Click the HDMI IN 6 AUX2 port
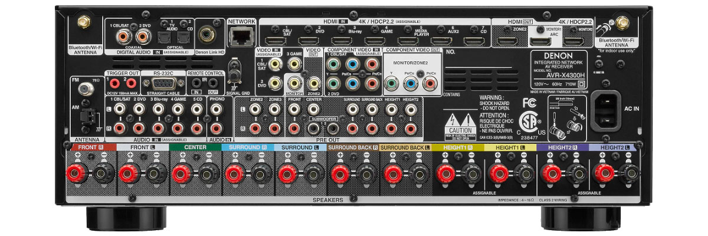The height and width of the screenshot is (236, 708). click(x=442, y=41)
